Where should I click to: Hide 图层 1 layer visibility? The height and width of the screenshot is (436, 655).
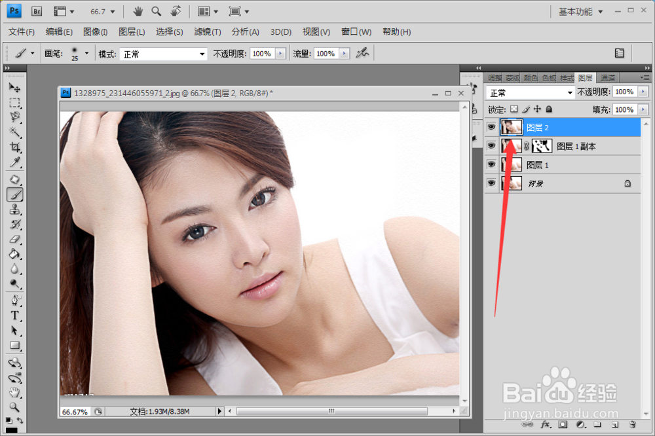tap(492, 164)
